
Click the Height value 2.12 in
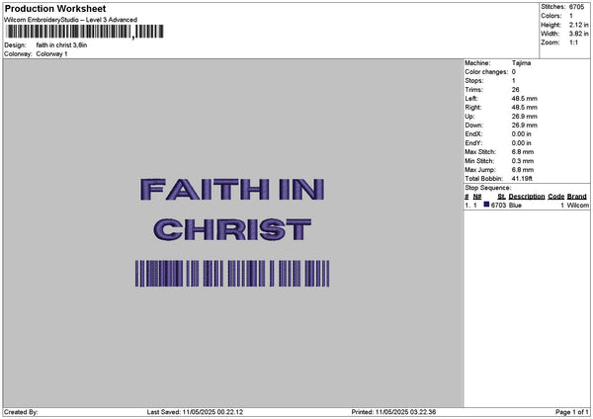pyautogui.click(x=578, y=25)
